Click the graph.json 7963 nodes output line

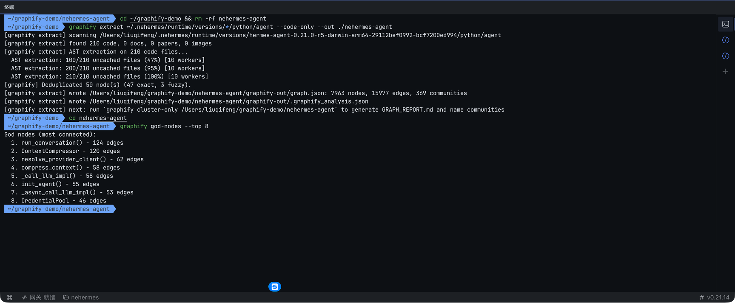tap(236, 93)
